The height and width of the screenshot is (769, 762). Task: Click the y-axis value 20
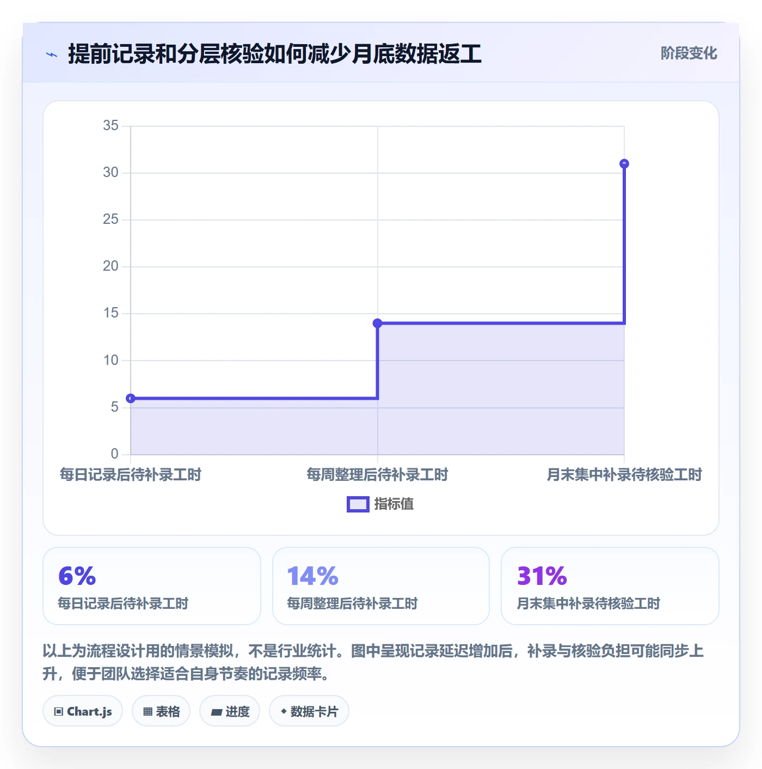(110, 266)
